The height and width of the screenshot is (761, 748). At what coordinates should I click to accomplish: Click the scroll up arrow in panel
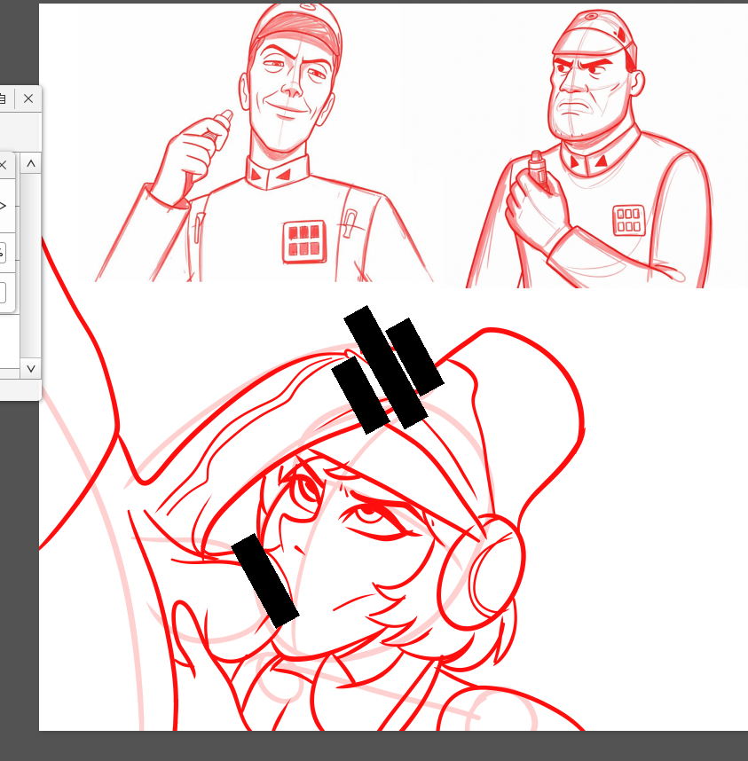(x=30, y=163)
